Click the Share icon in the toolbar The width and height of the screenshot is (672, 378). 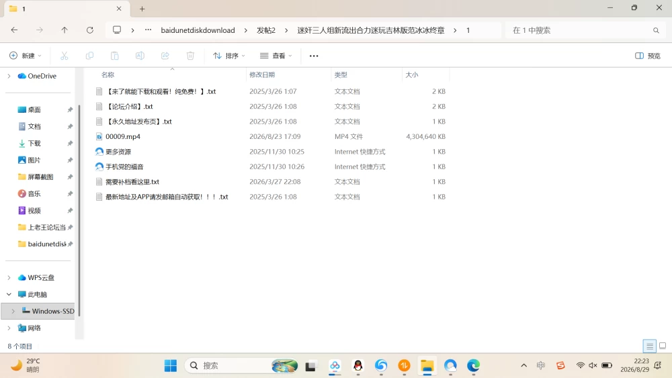(165, 56)
